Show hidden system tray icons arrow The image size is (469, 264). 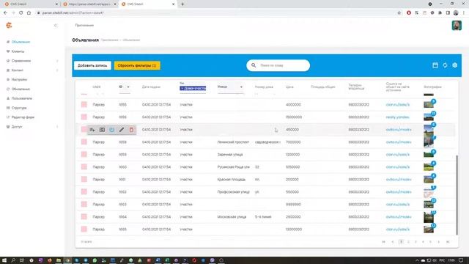tap(417, 260)
